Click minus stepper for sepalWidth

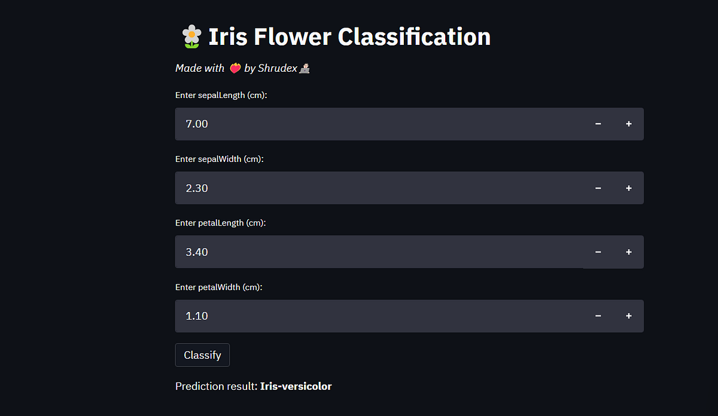(x=598, y=188)
